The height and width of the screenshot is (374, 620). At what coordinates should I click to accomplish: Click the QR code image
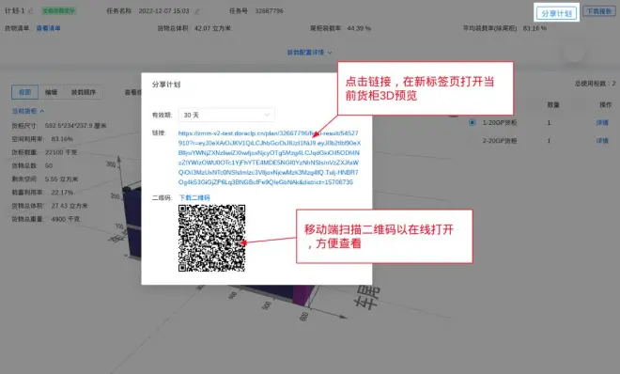[x=212, y=238]
